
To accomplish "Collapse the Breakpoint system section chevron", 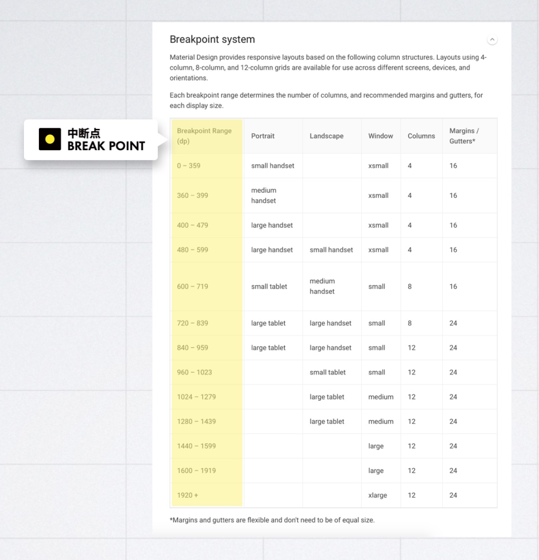I will point(492,40).
